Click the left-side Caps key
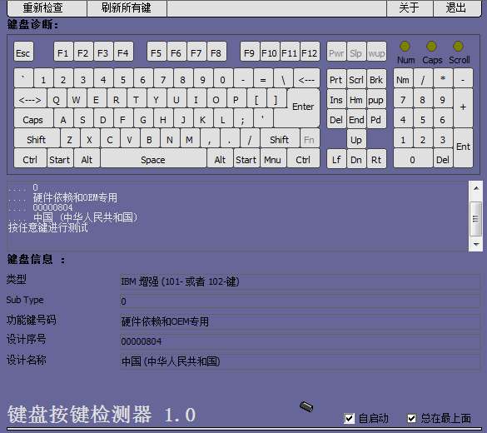Screen dimensions: 487x433 tap(33, 118)
